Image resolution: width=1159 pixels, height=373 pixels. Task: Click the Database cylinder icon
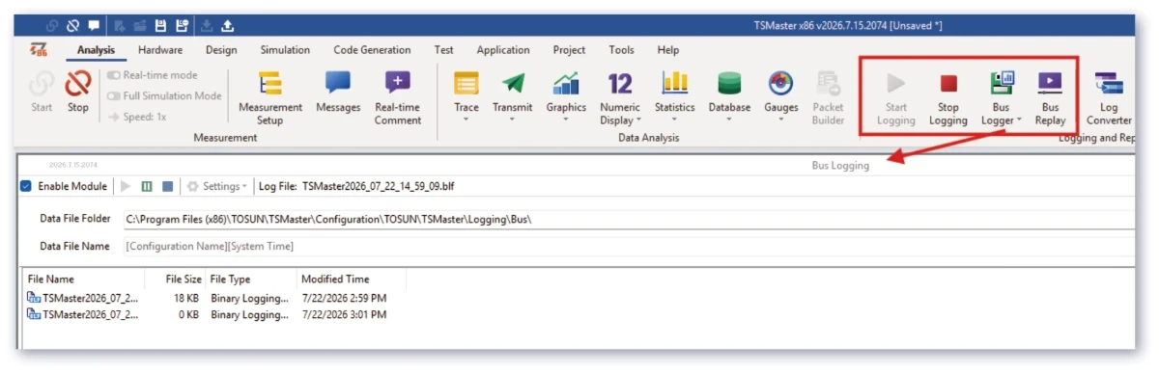(729, 84)
